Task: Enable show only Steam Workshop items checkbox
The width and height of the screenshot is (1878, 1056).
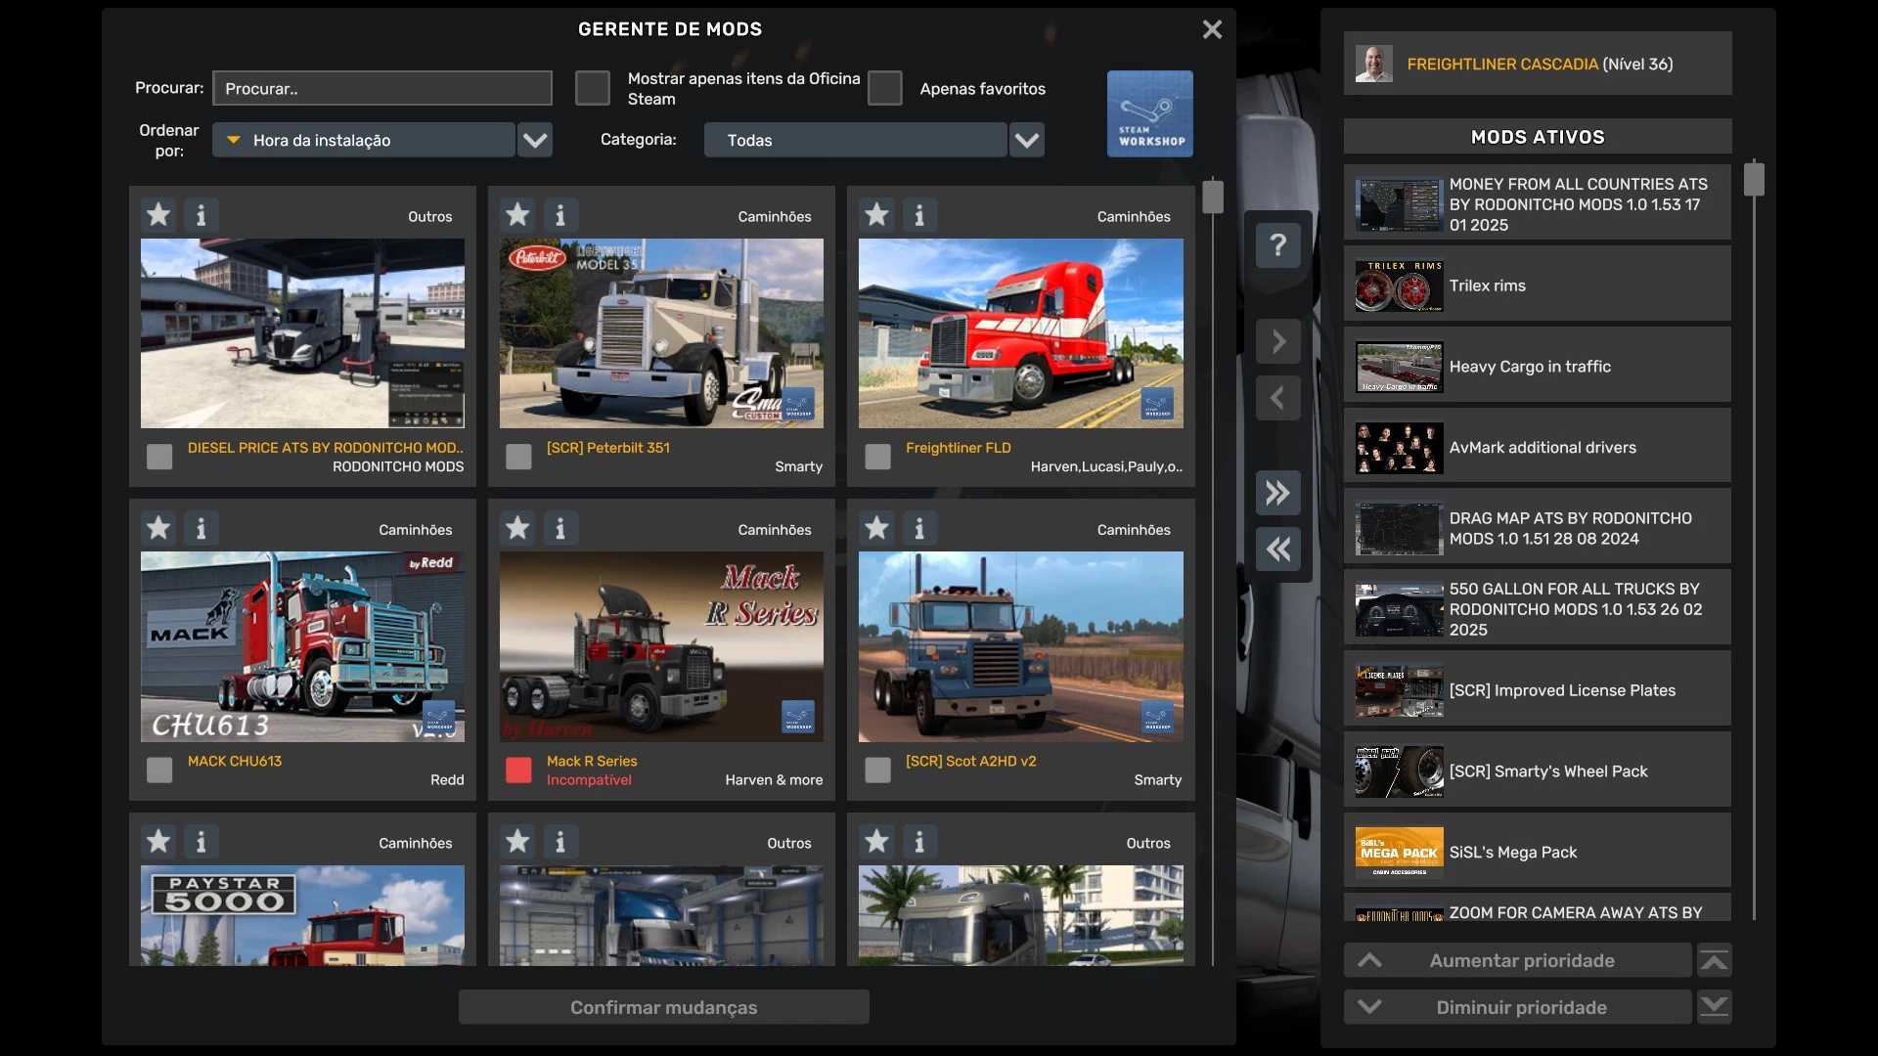Action: [593, 88]
